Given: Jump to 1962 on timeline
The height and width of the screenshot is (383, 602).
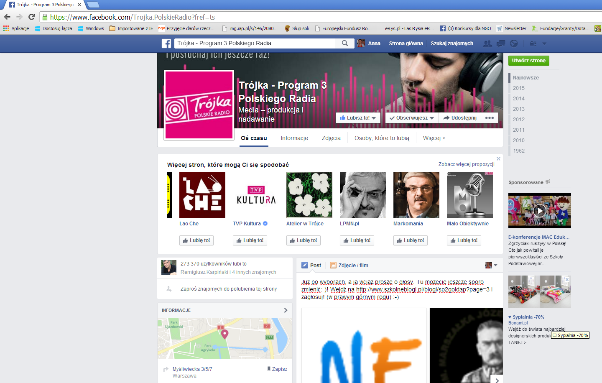Looking at the screenshot, I should point(519,151).
